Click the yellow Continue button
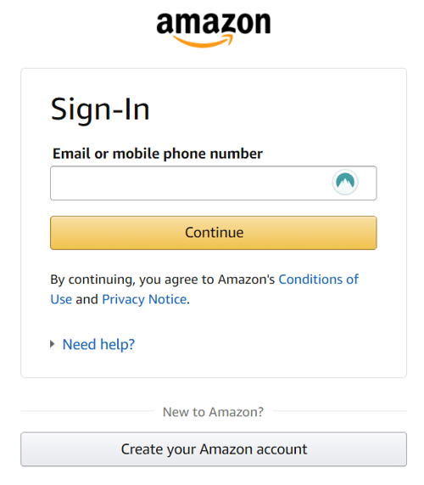Viewport: 424px width, 485px height. pyautogui.click(x=214, y=233)
